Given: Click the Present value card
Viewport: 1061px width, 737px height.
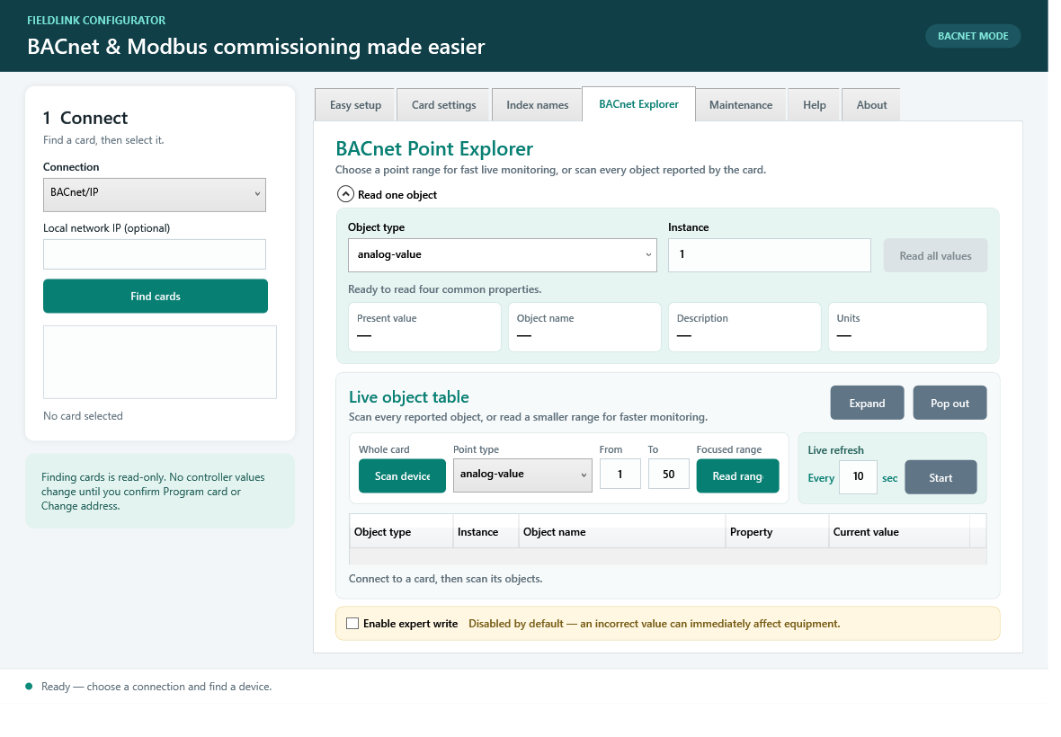Looking at the screenshot, I should pos(424,327).
